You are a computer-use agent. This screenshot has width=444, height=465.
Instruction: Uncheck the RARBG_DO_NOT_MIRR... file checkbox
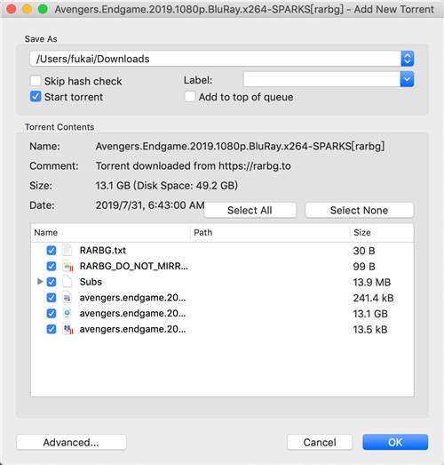click(52, 266)
